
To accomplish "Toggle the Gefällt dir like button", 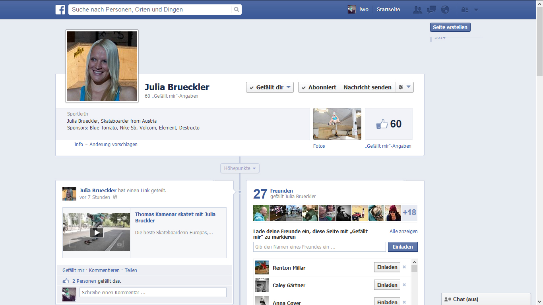I will tap(270, 87).
